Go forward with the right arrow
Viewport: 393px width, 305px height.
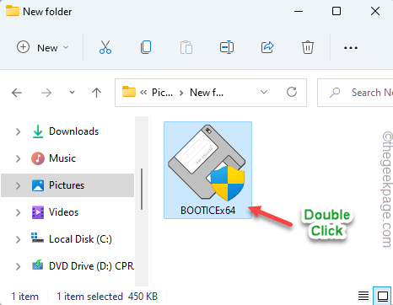[x=46, y=93]
